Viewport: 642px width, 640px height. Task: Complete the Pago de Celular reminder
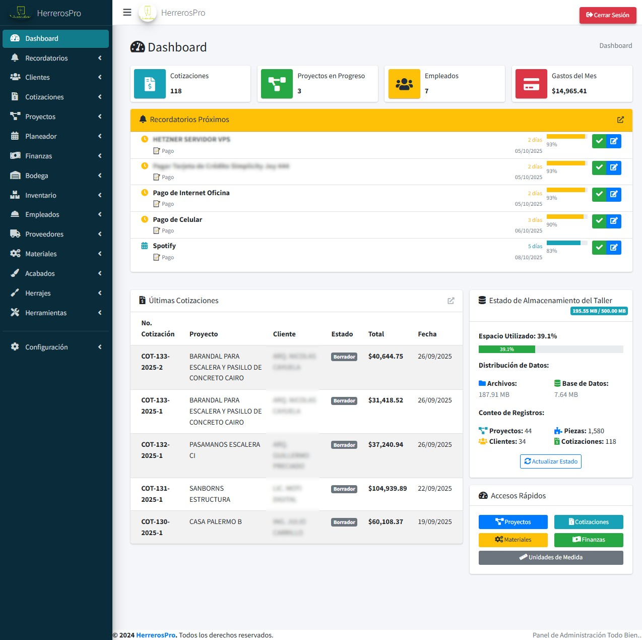[599, 221]
